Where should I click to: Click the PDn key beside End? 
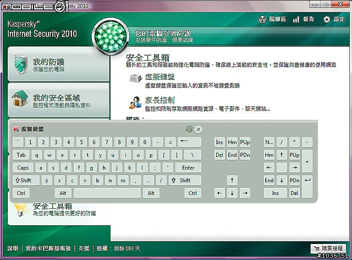point(245,155)
